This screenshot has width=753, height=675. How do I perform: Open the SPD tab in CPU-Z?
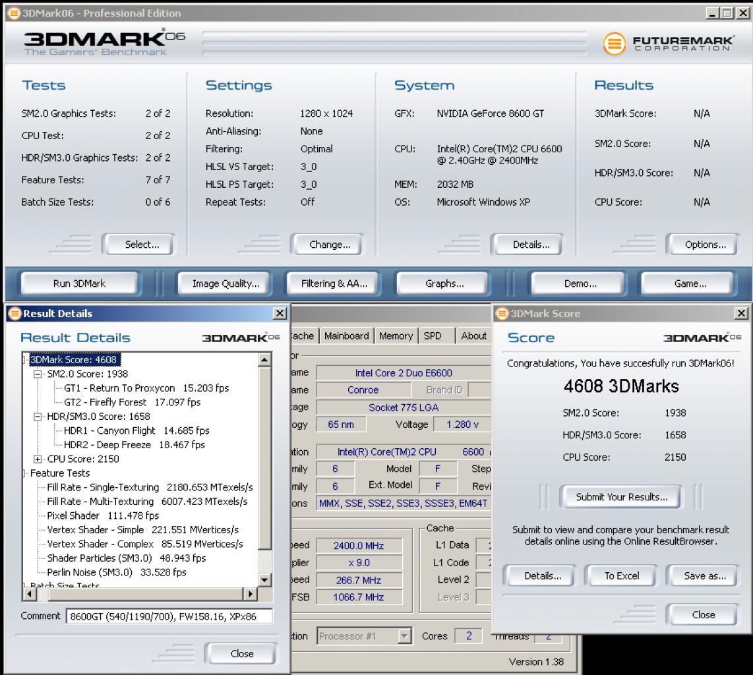pos(433,336)
